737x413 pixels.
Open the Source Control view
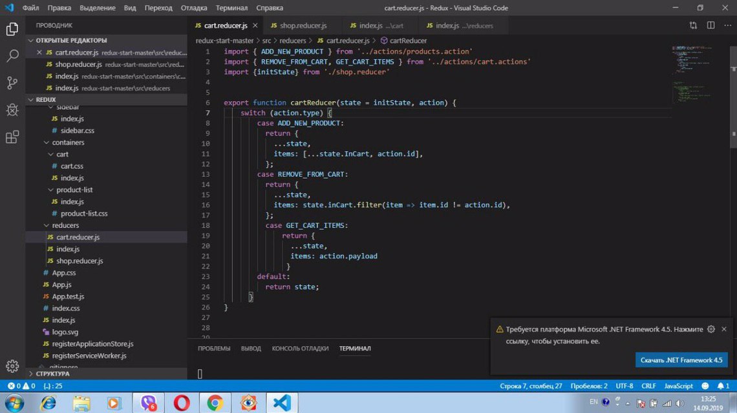point(12,83)
